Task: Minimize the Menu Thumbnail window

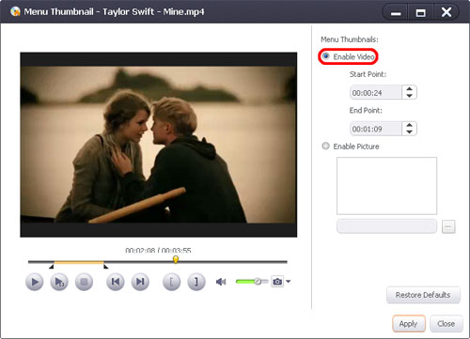Action: pos(396,13)
